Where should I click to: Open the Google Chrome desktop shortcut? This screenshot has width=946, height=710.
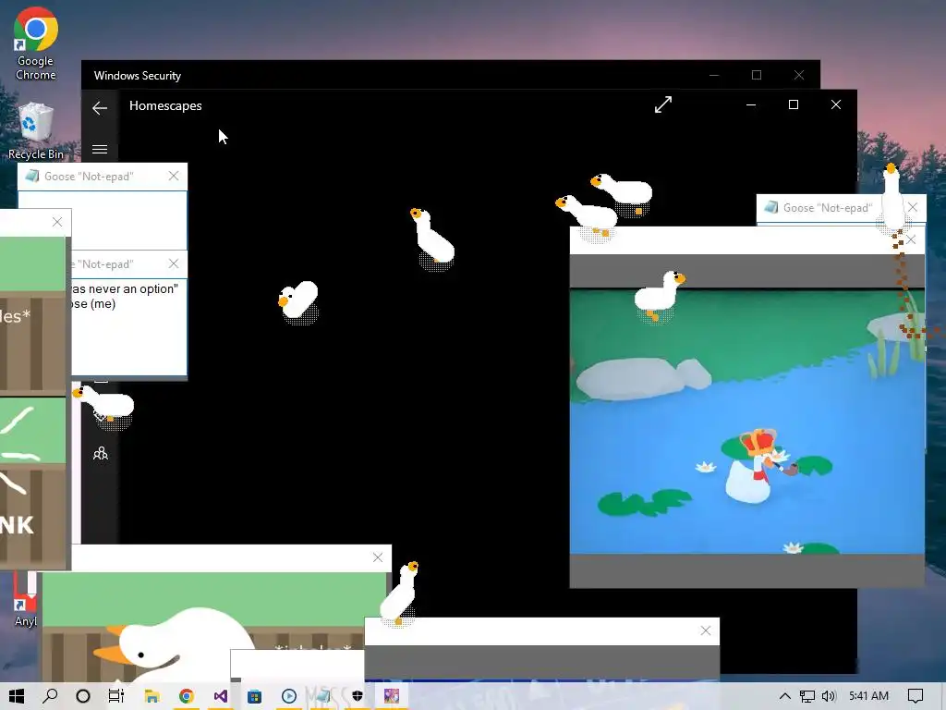pyautogui.click(x=36, y=43)
